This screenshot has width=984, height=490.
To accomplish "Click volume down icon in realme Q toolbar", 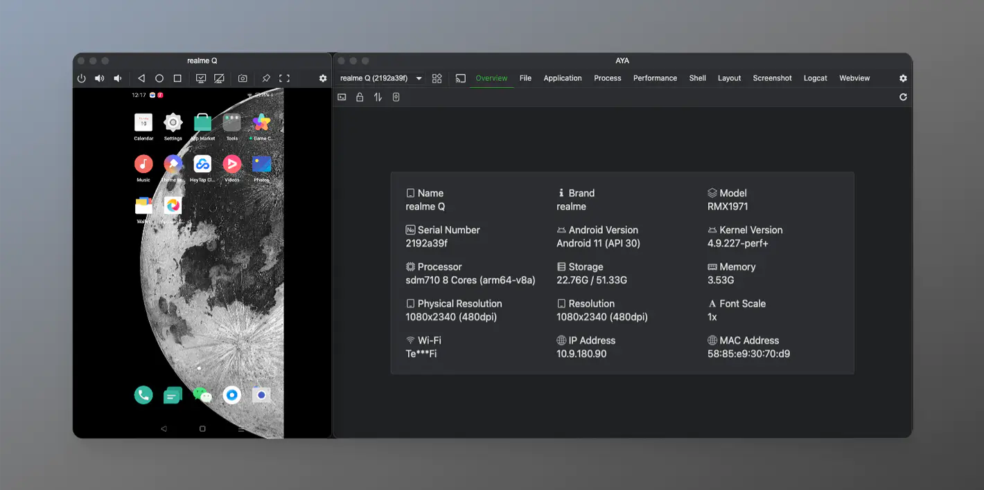I will tap(118, 79).
